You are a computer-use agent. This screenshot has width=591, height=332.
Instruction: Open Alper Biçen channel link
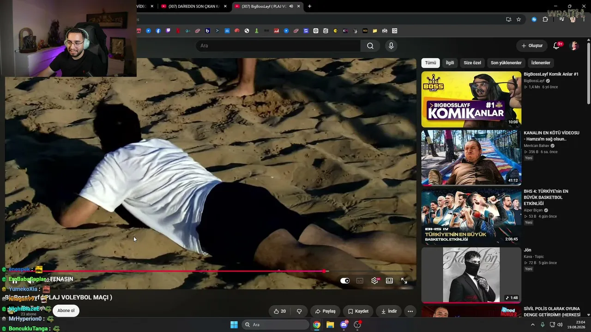pos(534,210)
